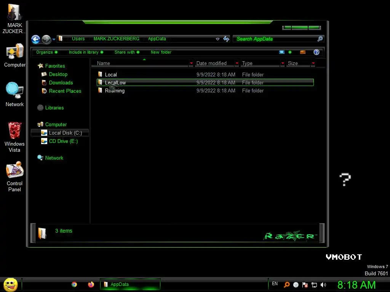Select the Computer desktop icon
Image resolution: width=390 pixels, height=292 pixels.
coord(15,55)
